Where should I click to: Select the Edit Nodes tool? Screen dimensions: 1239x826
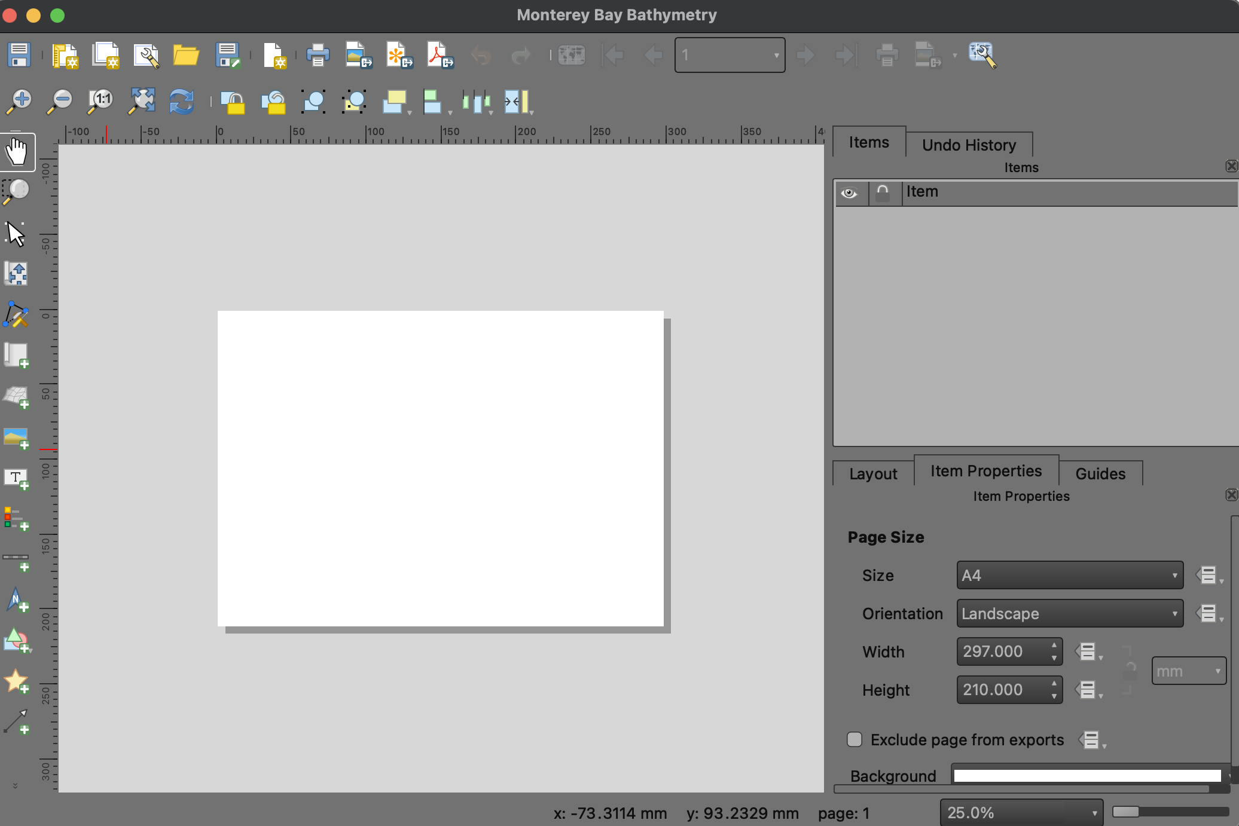pyautogui.click(x=16, y=314)
